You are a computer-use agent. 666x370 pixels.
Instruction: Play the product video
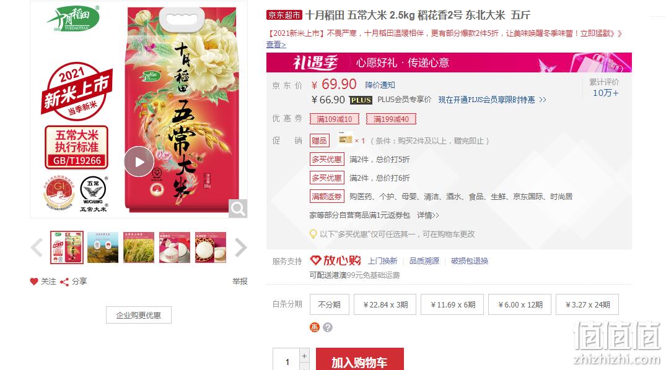[139, 161]
